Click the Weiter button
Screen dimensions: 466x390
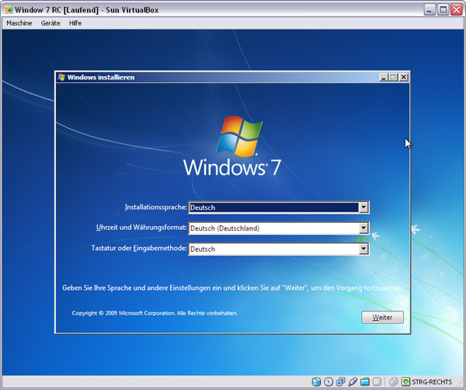382,318
